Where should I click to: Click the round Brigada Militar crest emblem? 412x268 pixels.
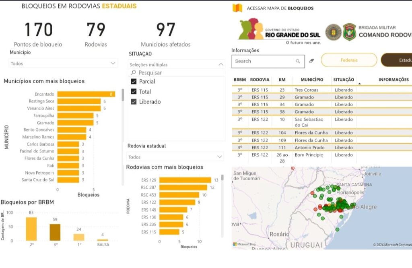point(333,32)
